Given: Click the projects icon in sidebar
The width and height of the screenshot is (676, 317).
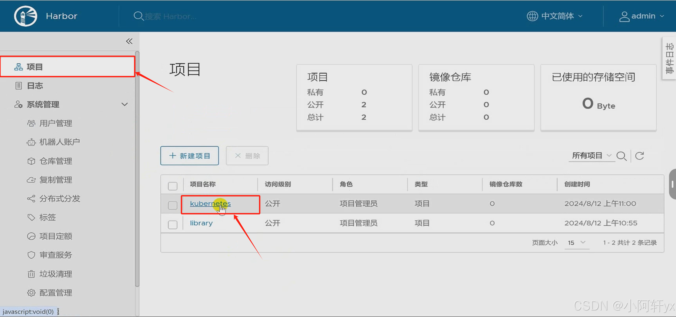Looking at the screenshot, I should pyautogui.click(x=18, y=67).
